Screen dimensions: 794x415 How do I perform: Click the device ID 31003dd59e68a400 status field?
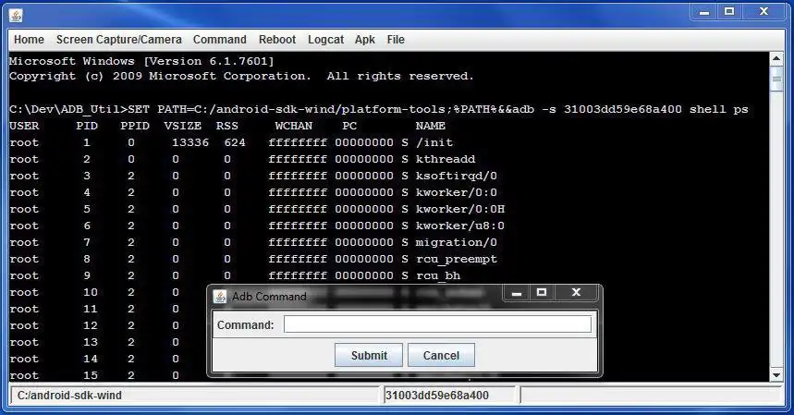(x=449, y=396)
